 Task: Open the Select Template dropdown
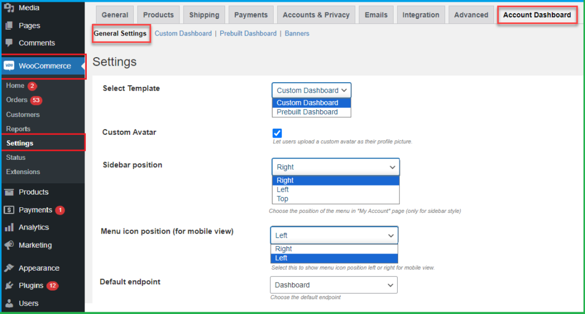[x=311, y=90]
